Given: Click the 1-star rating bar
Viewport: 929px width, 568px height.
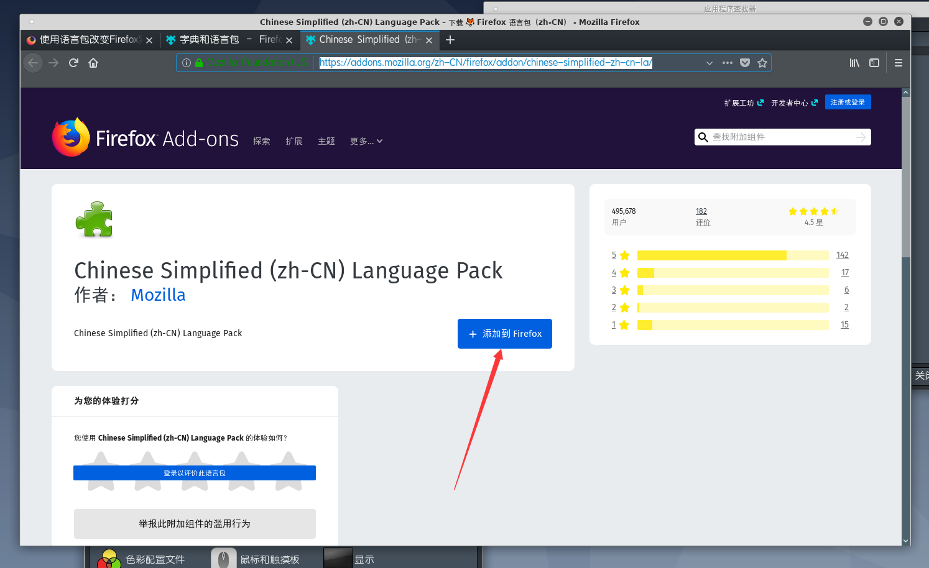Looking at the screenshot, I should pyautogui.click(x=733, y=325).
